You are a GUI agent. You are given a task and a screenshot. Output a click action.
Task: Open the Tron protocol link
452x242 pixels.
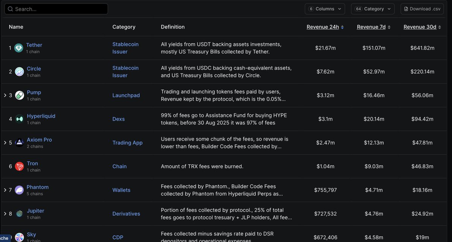tap(32, 163)
